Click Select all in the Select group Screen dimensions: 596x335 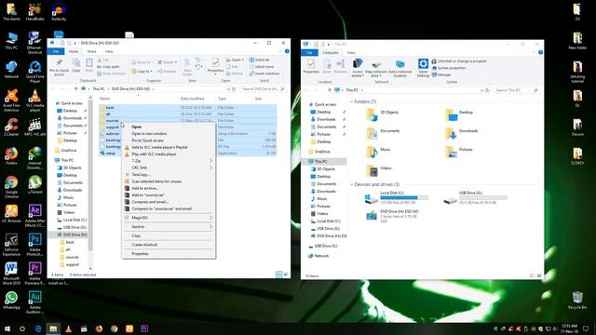[x=260, y=60]
